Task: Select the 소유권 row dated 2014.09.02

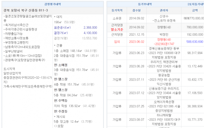Action: tap(117, 18)
